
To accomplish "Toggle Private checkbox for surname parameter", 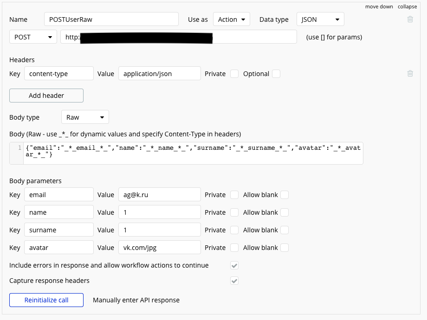I will point(234,230).
